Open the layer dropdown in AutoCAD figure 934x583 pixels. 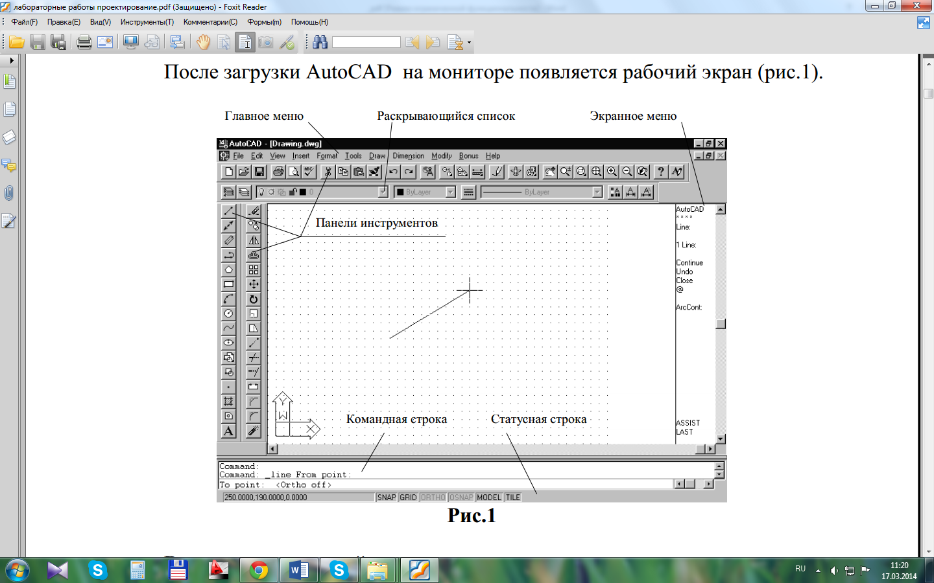[x=383, y=192]
